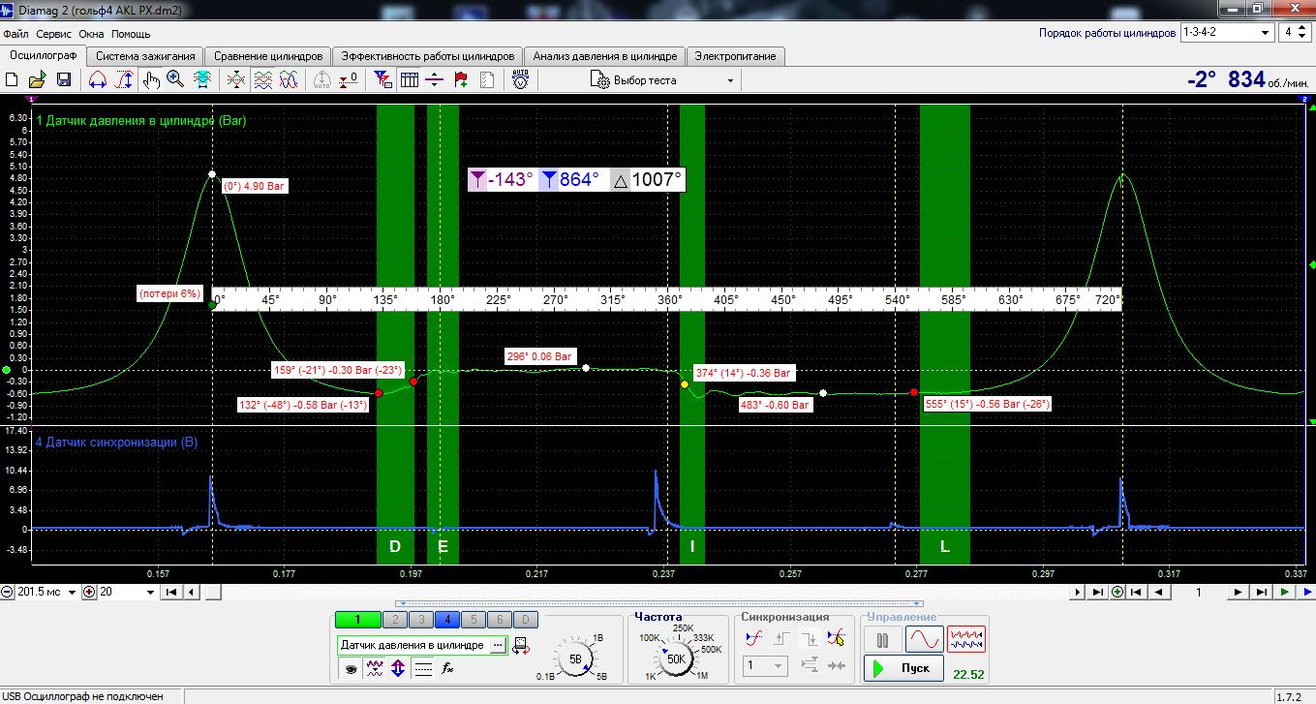This screenshot has width=1316, height=704.
Task: Click the red-green overlapping waves icon
Action: (235, 80)
